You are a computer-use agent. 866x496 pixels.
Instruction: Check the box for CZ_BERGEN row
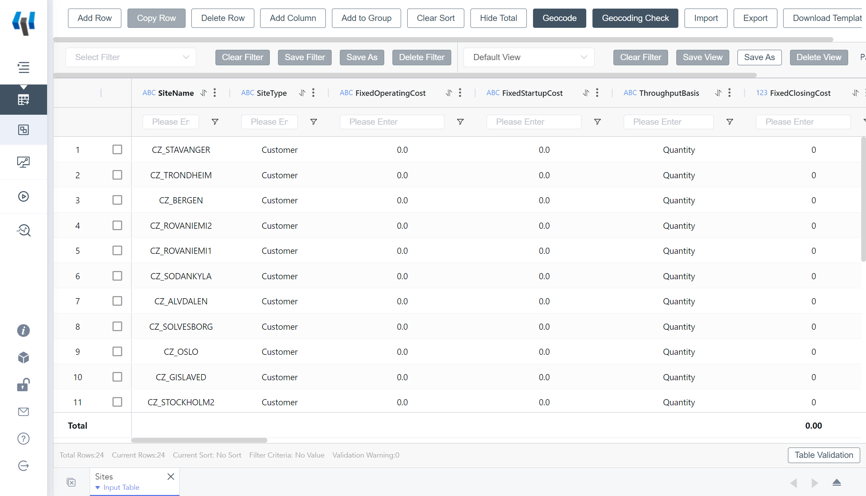(117, 200)
